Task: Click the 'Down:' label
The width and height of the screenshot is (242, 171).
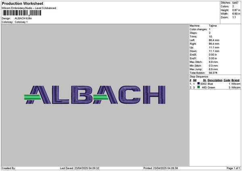Action: click(x=193, y=51)
